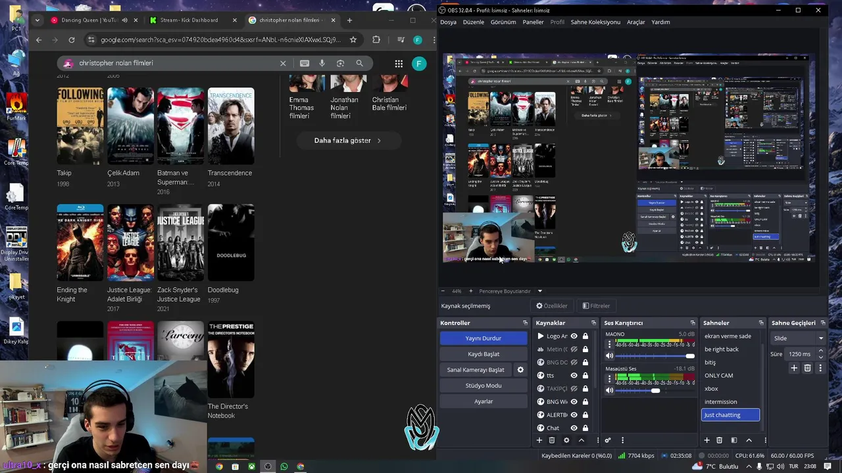Image resolution: width=842 pixels, height=473 pixels.
Task: Open OBS Ayarlar settings
Action: click(483, 401)
